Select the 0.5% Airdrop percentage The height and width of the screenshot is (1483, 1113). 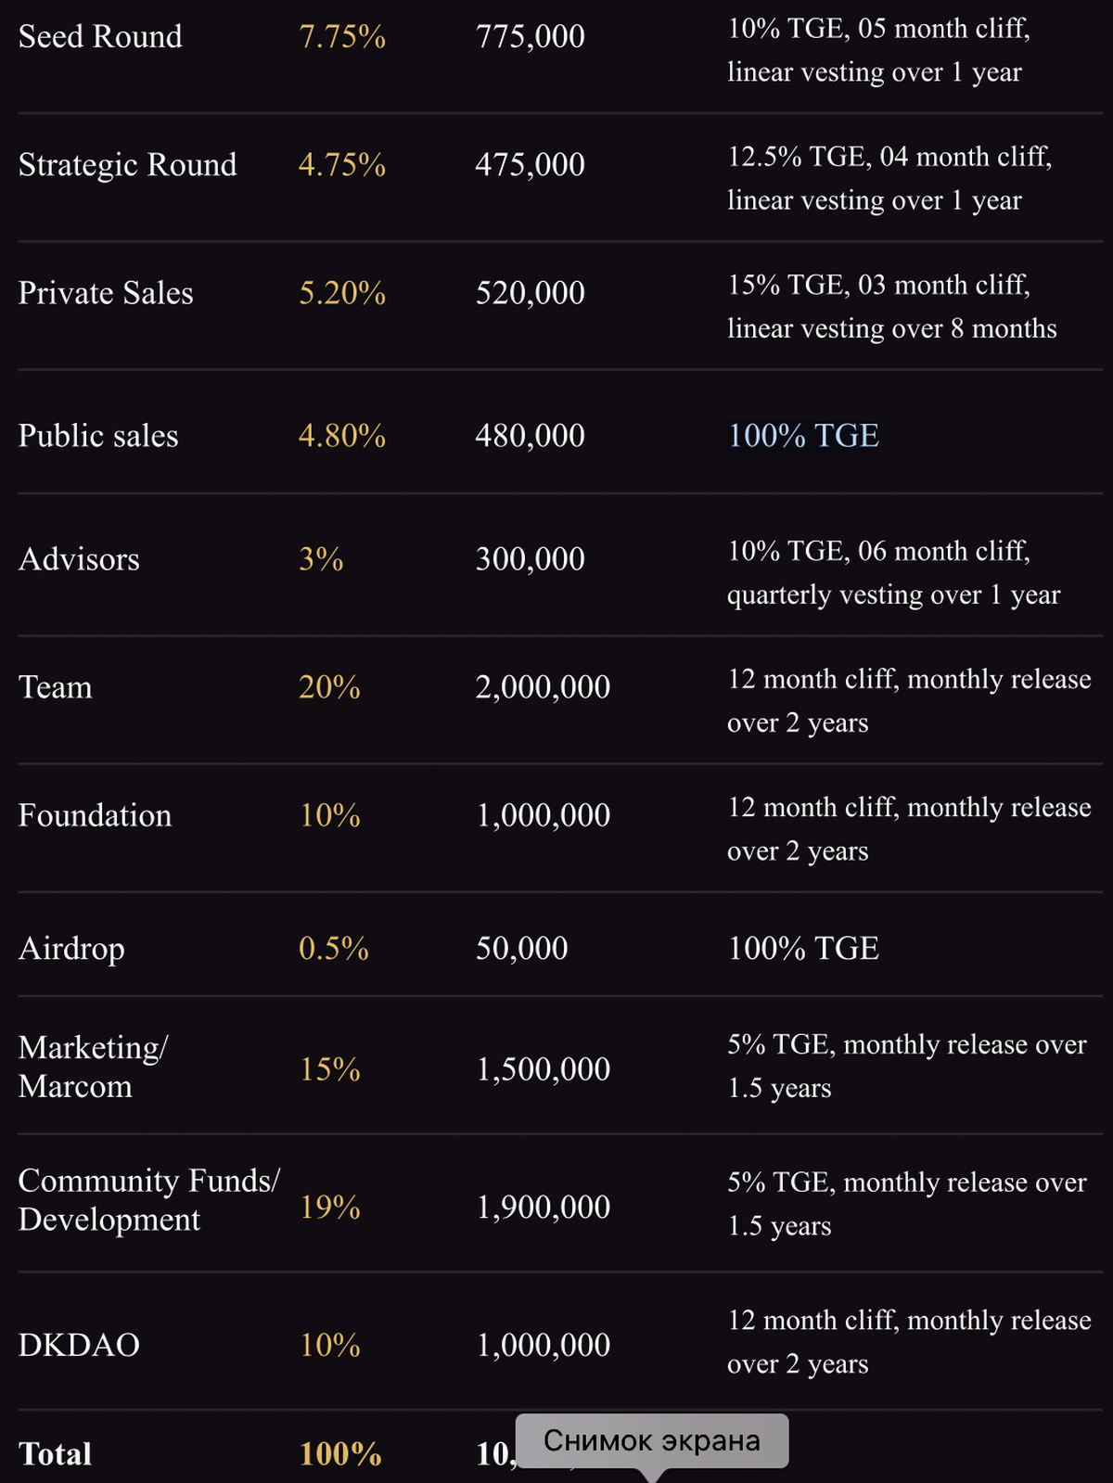click(x=333, y=949)
